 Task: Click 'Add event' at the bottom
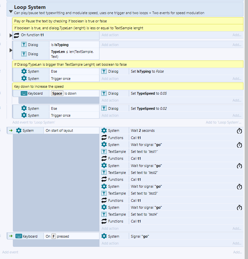click(10, 252)
